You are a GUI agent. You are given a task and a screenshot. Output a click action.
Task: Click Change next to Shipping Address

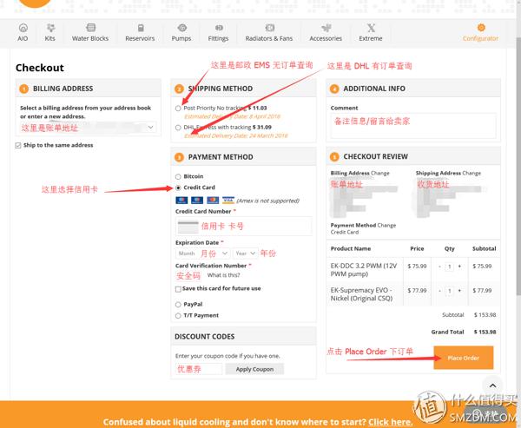click(x=472, y=173)
